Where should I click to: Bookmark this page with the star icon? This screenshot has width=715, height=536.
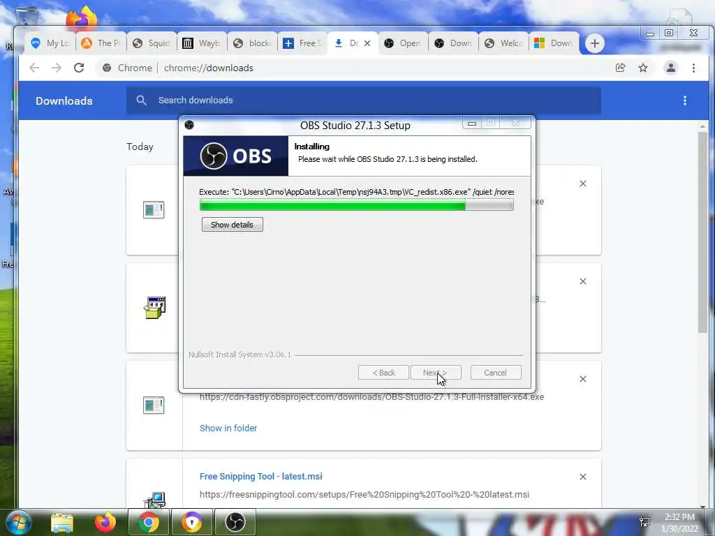click(643, 68)
